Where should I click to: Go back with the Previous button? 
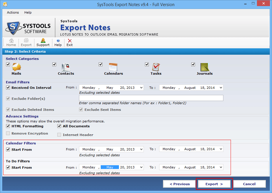[179, 184]
